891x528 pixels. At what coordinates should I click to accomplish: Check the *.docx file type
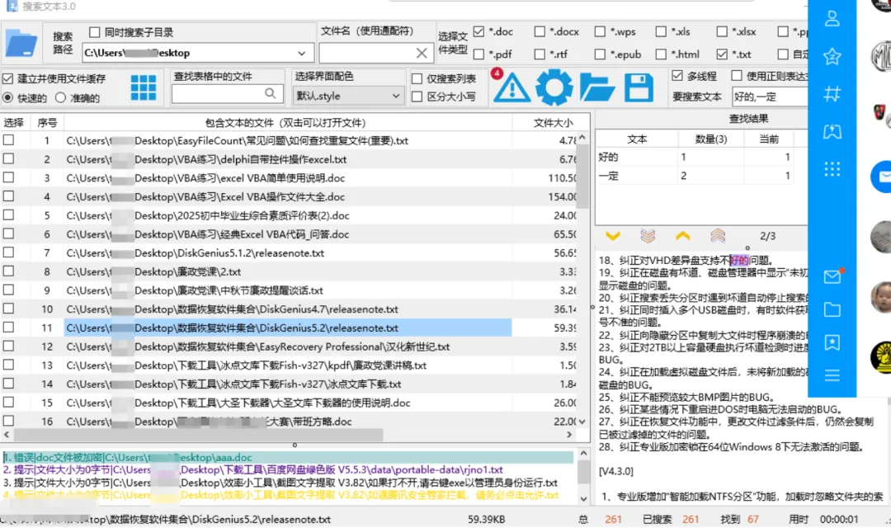tap(540, 31)
